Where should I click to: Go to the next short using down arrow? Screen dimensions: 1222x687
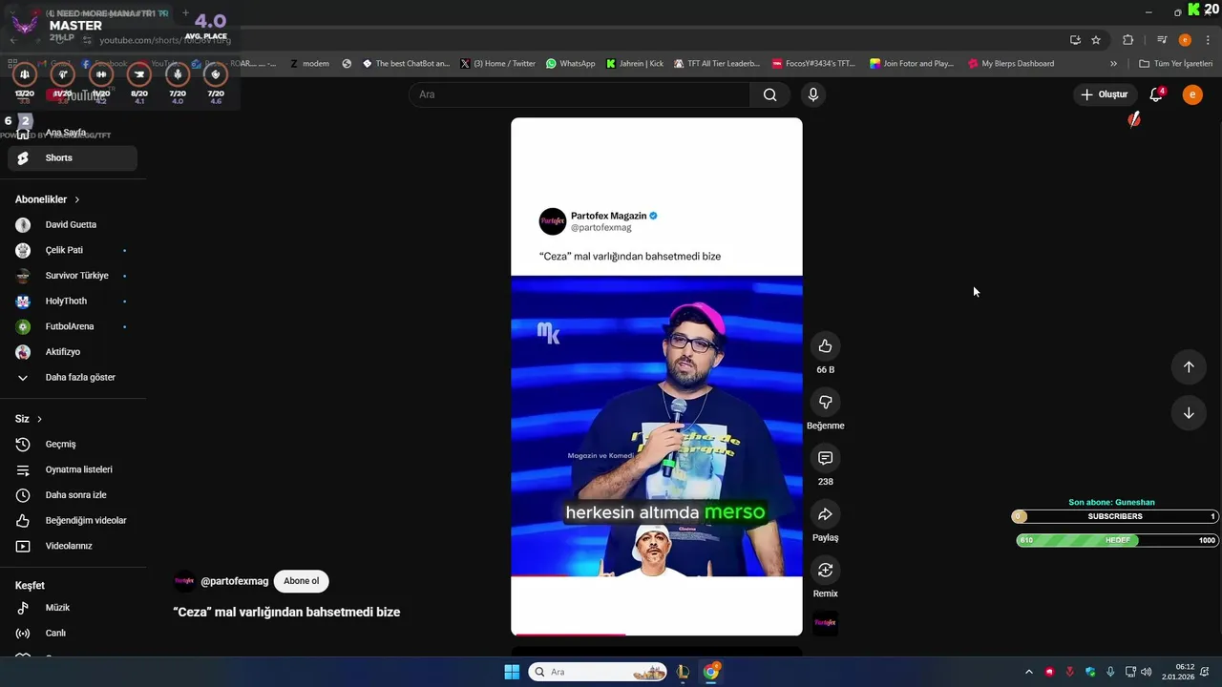1189,413
